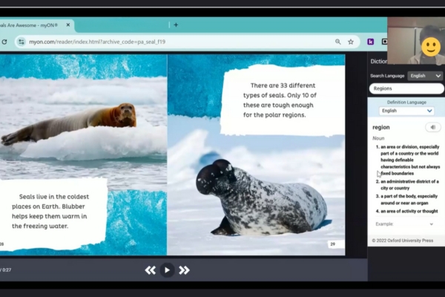Image resolution: width=445 pixels, height=297 pixels.
Task: Open a new browser tab
Action: coord(176,25)
